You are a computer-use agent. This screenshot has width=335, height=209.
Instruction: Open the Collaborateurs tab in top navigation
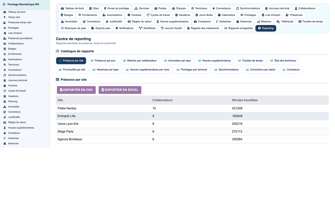305,8
